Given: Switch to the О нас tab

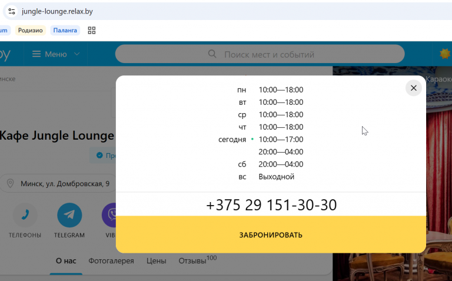Looking at the screenshot, I should pos(66,261).
